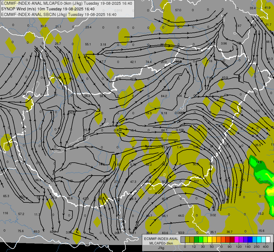Image resolution: width=274 pixels, height=252 pixels.
Task: Click the map value 0.854
Action: point(118,130)
